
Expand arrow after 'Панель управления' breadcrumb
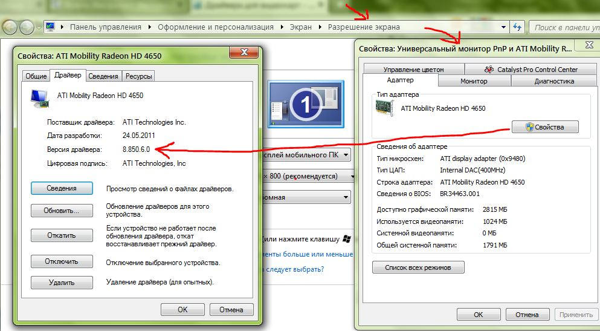150,27
